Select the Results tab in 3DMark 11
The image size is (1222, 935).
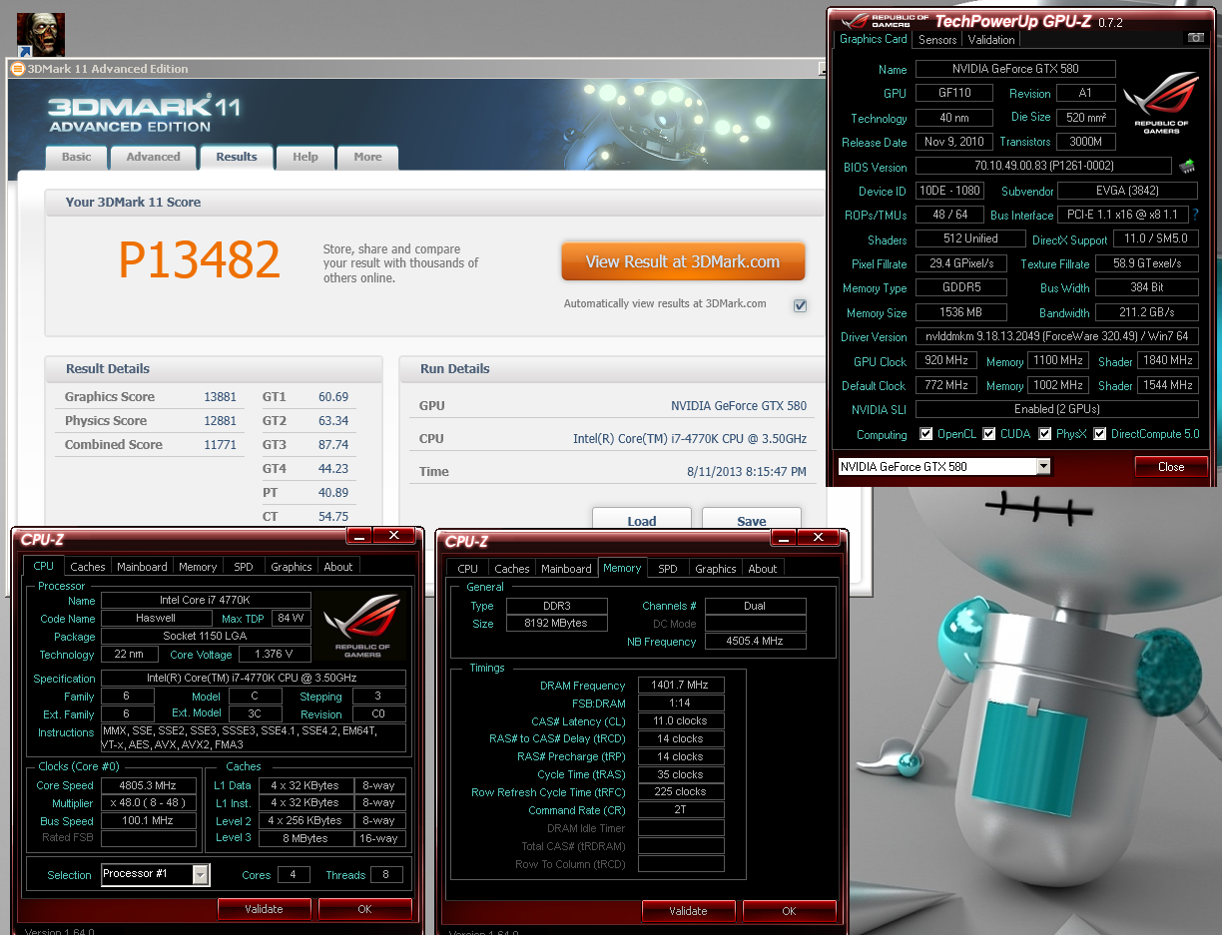[x=237, y=157]
